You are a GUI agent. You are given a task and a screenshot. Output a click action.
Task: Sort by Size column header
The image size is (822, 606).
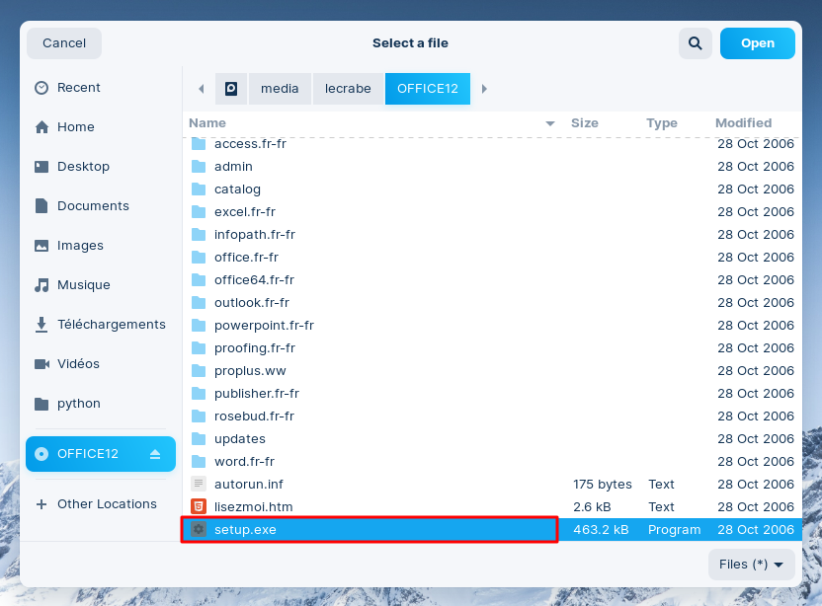pyautogui.click(x=585, y=123)
